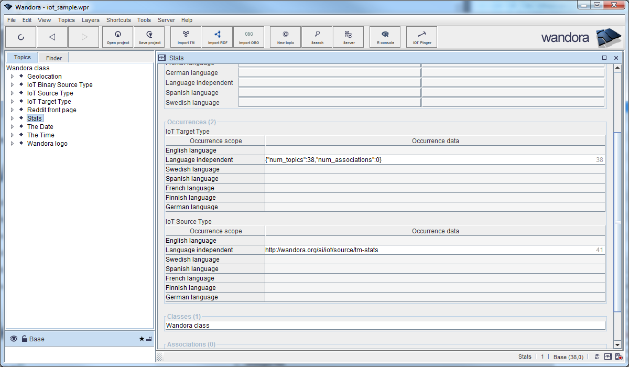This screenshot has height=367, width=629.
Task: Click the Save project toolbar button
Action: pos(149,37)
